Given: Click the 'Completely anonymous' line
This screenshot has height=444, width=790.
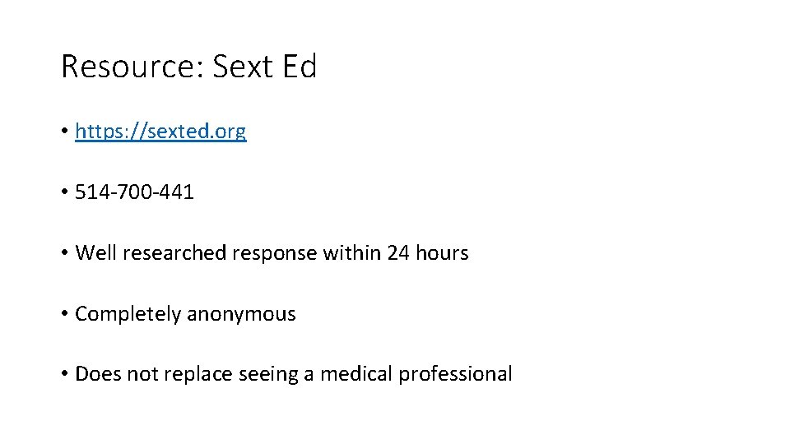Looking at the screenshot, I should tap(185, 314).
